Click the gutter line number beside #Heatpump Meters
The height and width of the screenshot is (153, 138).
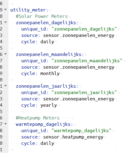click(1, 118)
